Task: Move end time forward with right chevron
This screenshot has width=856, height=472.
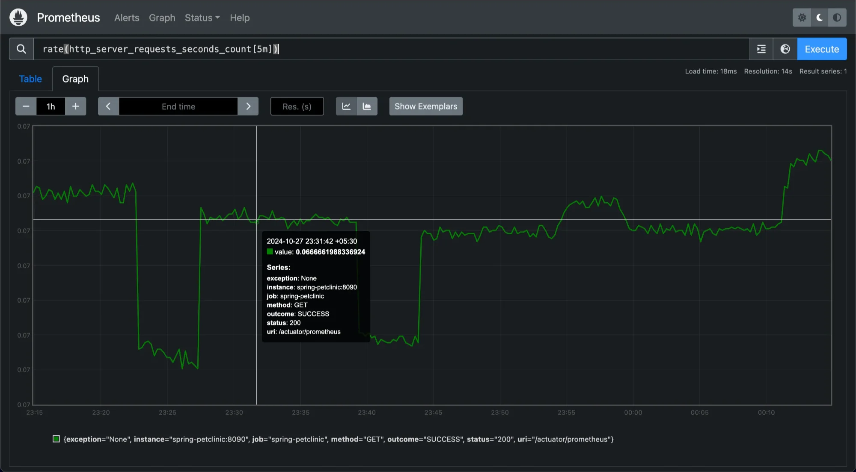Action: pyautogui.click(x=248, y=106)
